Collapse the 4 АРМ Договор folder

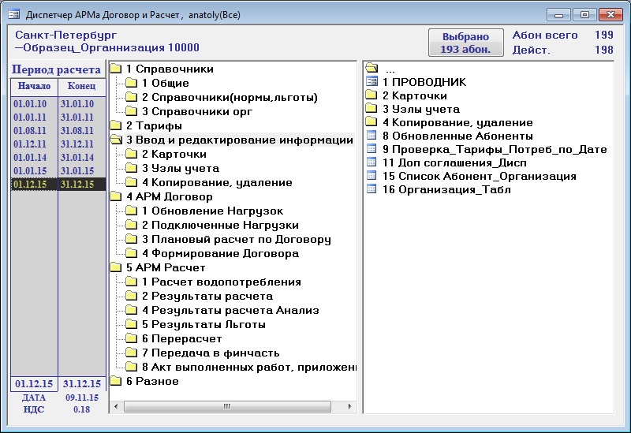point(116,197)
